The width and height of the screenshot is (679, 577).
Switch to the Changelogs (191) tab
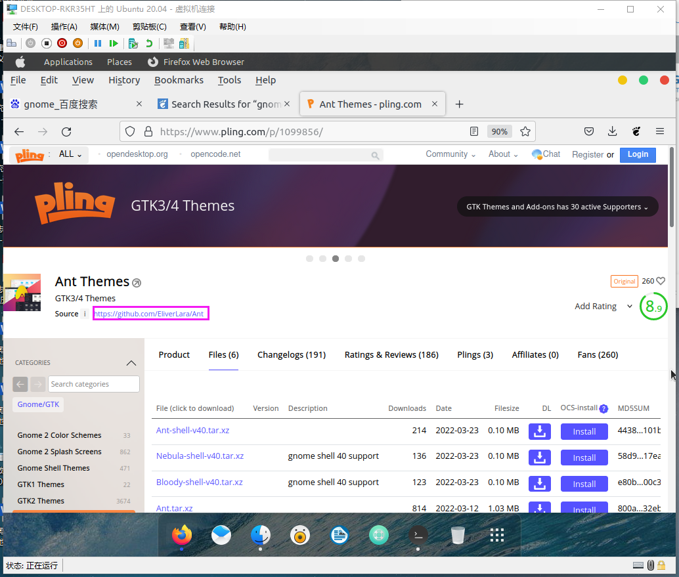point(292,355)
